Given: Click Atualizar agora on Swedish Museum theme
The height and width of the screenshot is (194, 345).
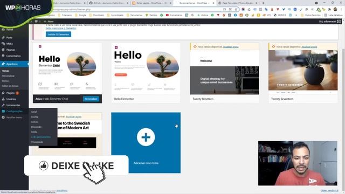Looking at the screenshot, I should 73,117.
